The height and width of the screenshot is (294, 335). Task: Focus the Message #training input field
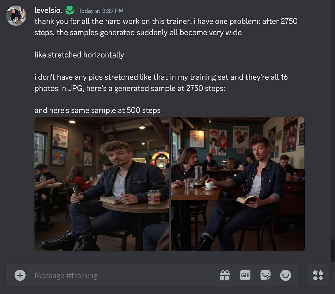124,276
